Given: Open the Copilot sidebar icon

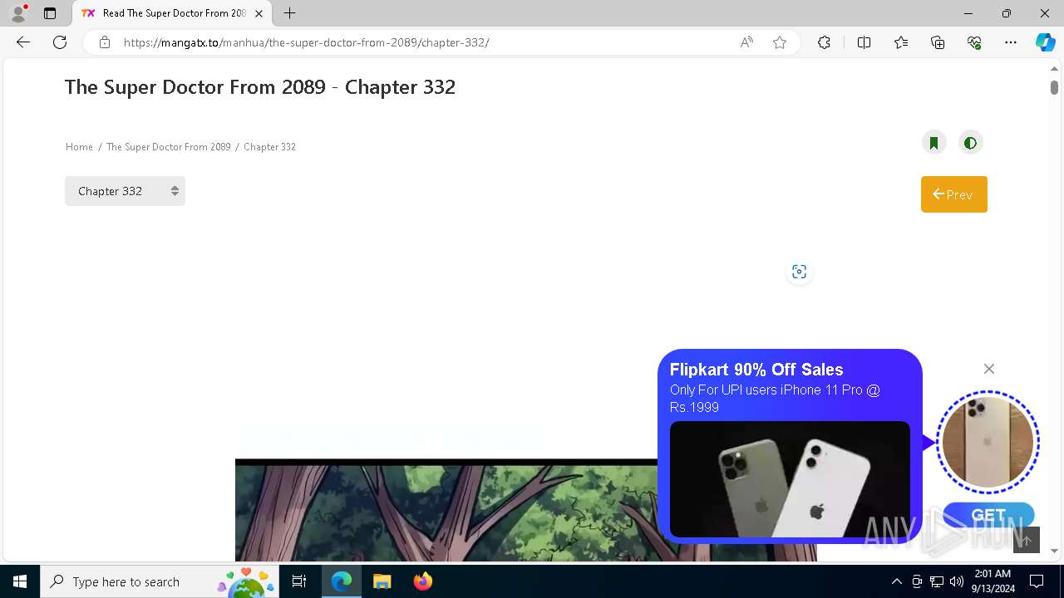Looking at the screenshot, I should (x=1045, y=42).
